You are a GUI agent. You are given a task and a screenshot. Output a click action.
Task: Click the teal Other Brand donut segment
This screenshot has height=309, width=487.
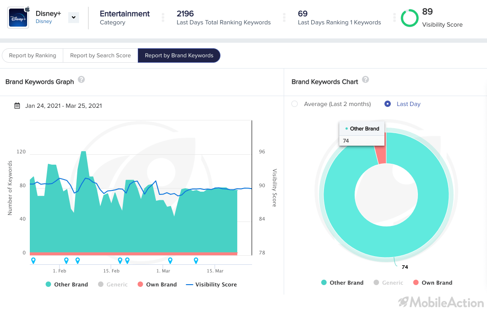point(386,242)
